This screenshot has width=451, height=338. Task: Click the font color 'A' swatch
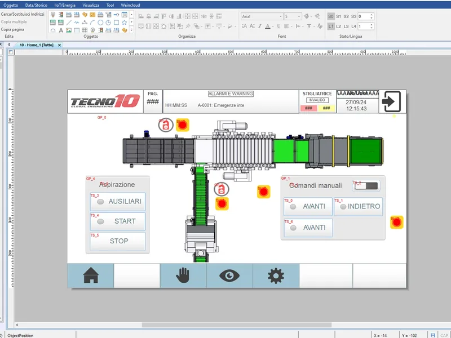[267, 26]
